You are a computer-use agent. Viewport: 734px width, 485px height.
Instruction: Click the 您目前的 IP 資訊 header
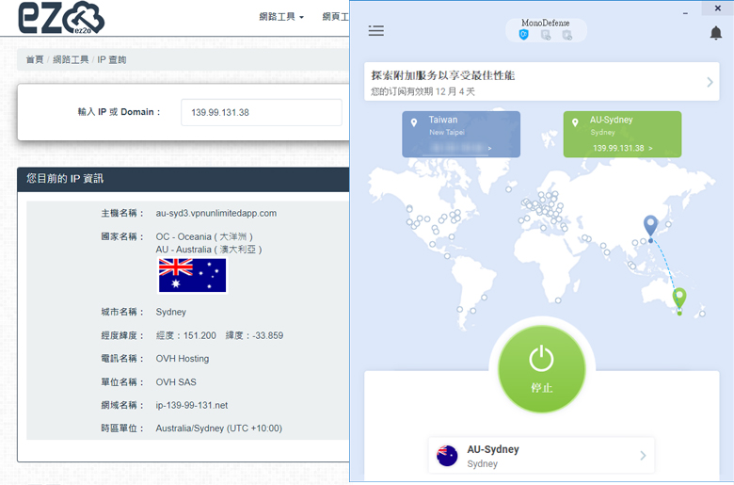[x=65, y=179]
